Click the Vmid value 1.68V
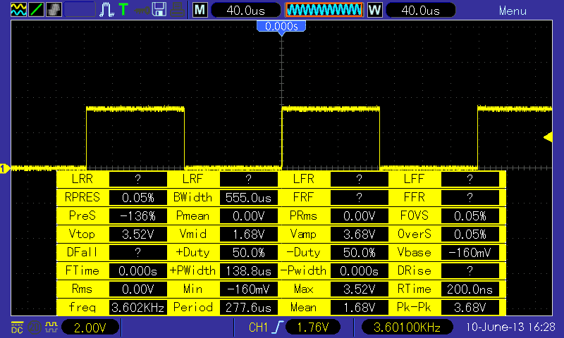564x338 pixels. pos(249,234)
